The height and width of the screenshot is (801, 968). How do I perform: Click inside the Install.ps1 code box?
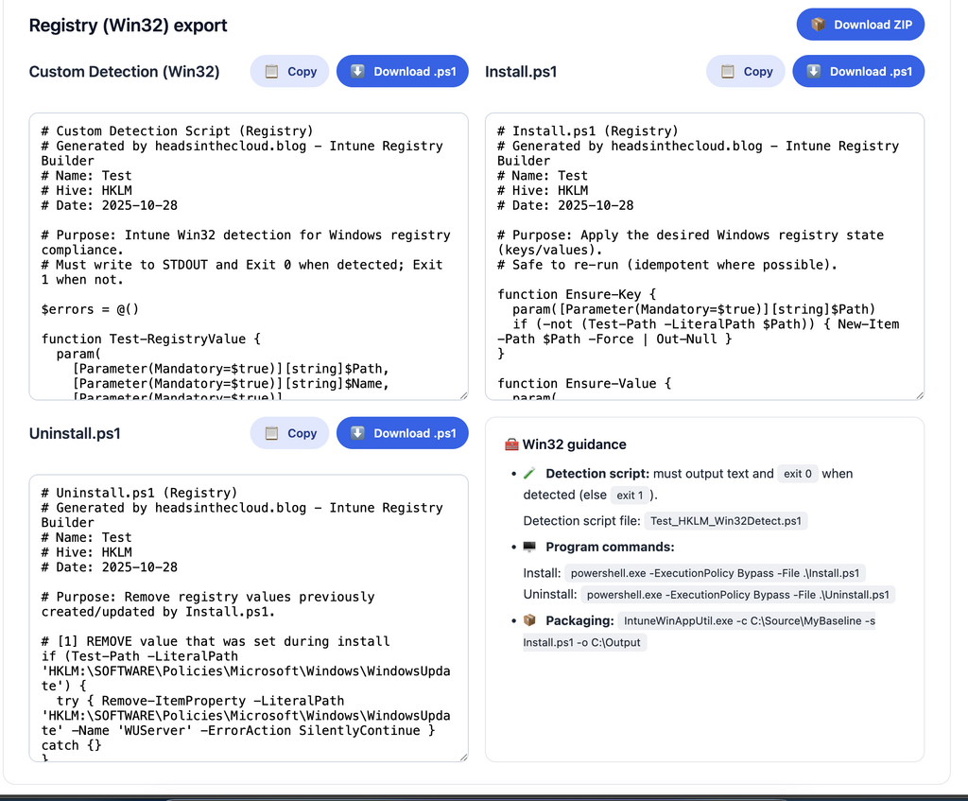tap(703, 255)
